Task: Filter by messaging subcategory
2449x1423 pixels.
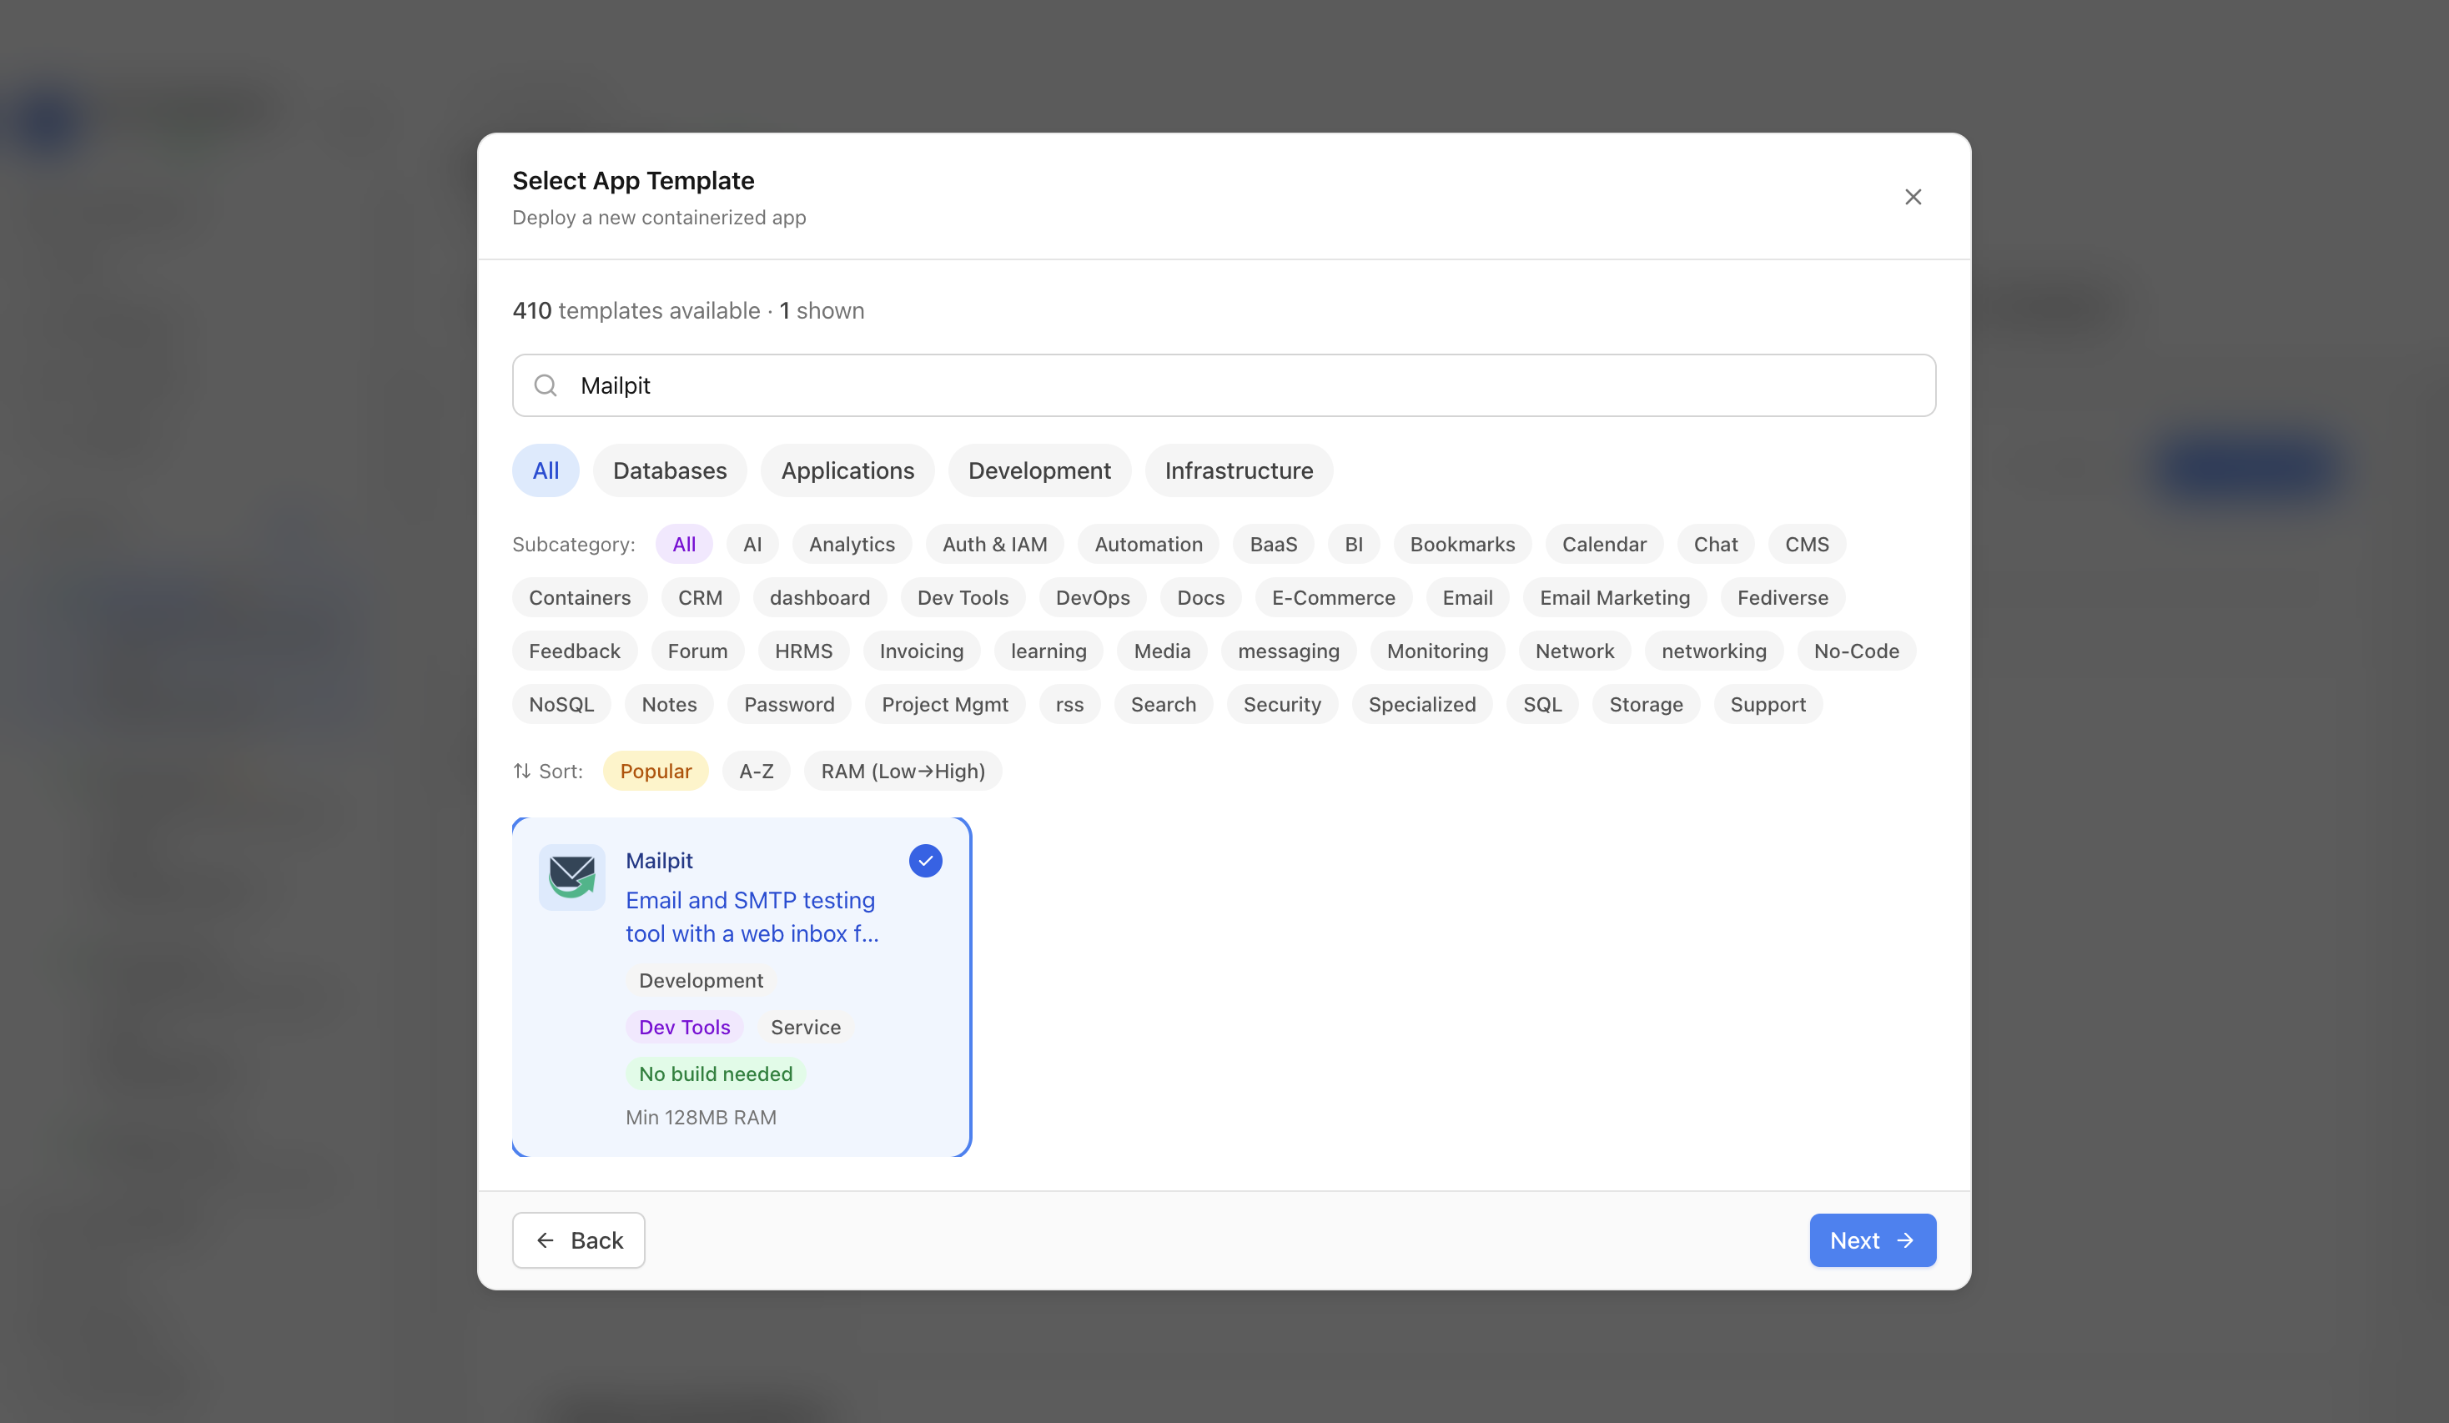Action: pos(1289,651)
